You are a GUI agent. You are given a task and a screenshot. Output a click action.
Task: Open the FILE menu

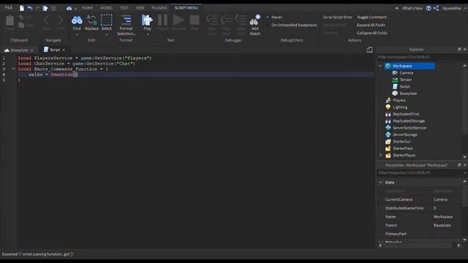pyautogui.click(x=9, y=8)
